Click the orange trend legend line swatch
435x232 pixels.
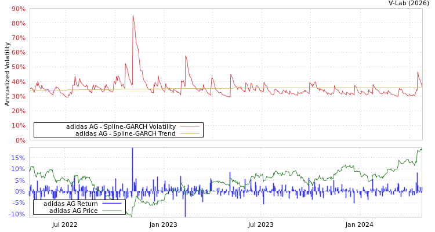point(189,134)
